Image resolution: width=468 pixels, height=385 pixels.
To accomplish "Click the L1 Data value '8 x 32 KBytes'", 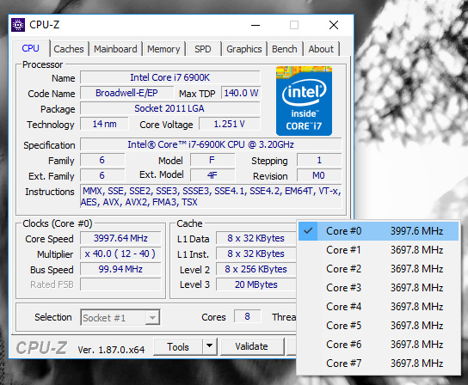I will [256, 238].
